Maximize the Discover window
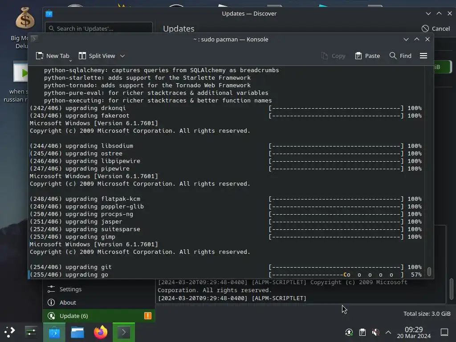 (439, 13)
